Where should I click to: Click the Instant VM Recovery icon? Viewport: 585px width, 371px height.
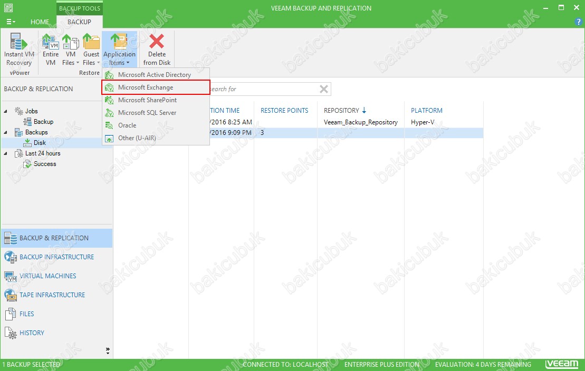pyautogui.click(x=18, y=41)
